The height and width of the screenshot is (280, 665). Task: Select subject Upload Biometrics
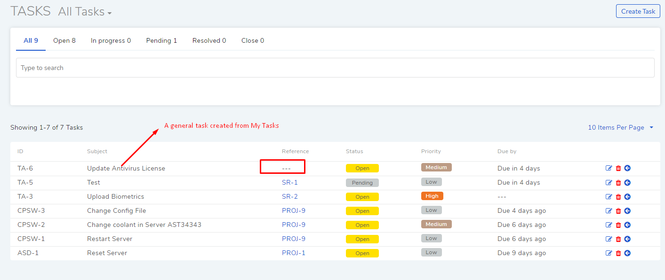pos(116,196)
